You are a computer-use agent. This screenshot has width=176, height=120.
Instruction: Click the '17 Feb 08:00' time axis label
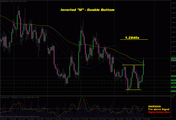(x=57, y=119)
